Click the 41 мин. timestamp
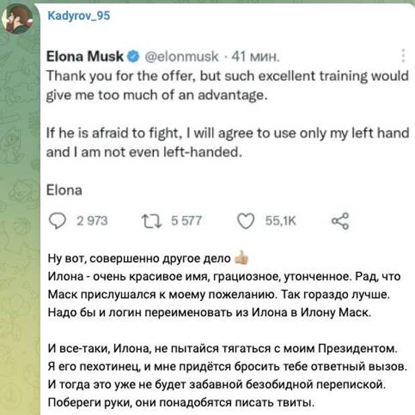The image size is (415, 415). coord(256,56)
